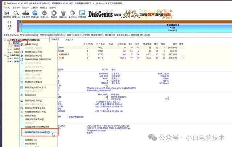Click the 容量 column header
Image resolution: width=232 pixels, height=147 pixels.
pos(175,44)
